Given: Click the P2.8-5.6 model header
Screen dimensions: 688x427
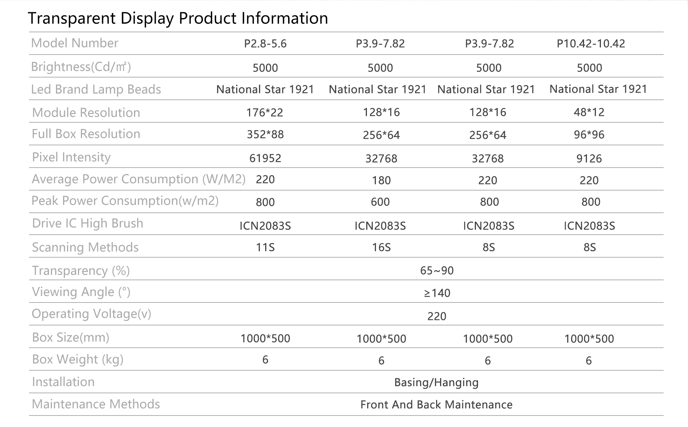Looking at the screenshot, I should pos(265,44).
